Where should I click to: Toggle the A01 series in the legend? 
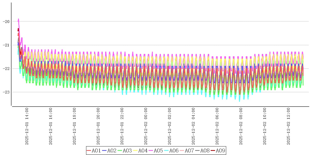94,151
